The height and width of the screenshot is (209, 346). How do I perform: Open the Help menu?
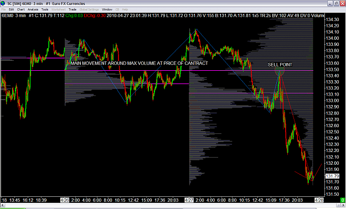[125, 9]
